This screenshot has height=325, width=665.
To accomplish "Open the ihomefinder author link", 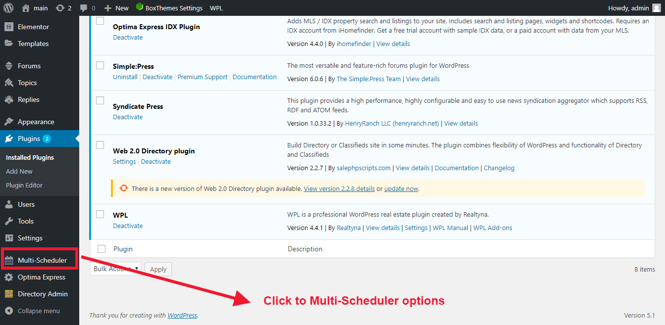I will [x=354, y=44].
